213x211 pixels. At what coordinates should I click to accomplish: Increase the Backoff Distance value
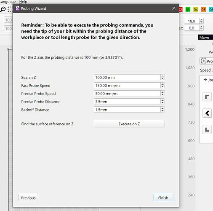pyautogui.click(x=162, y=108)
